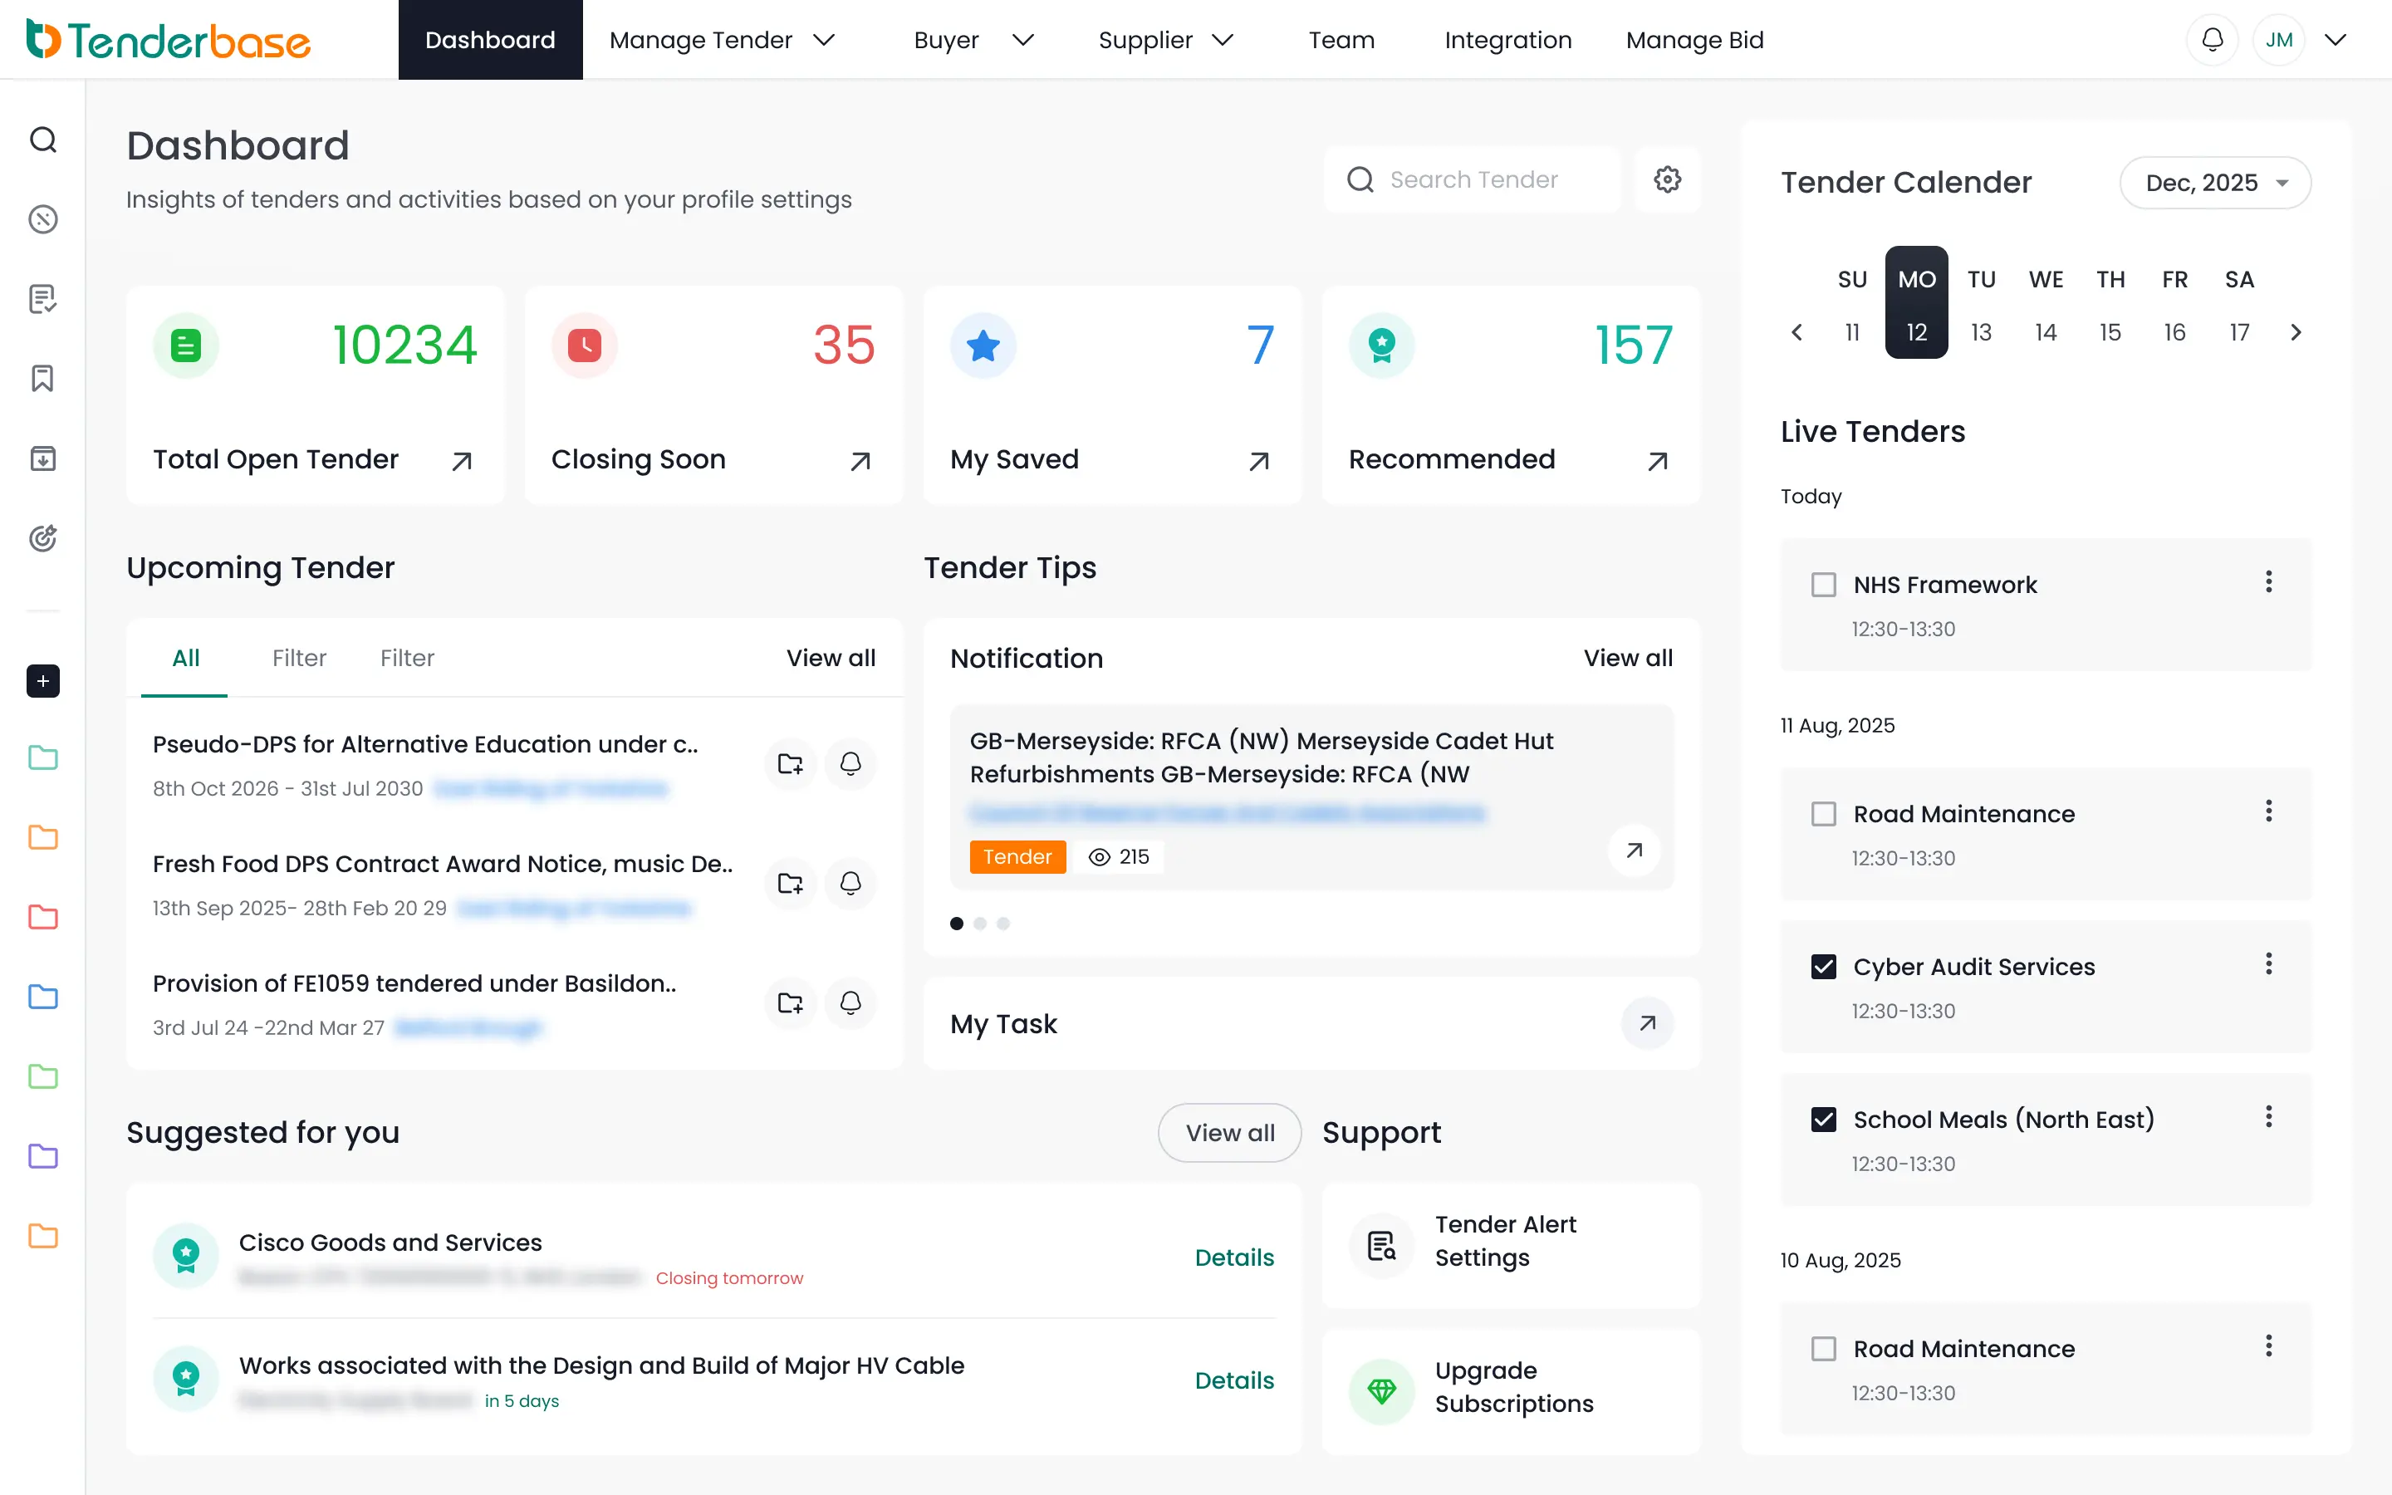Open the sidebar bookmark icon
Image resolution: width=2392 pixels, height=1495 pixels.
point(42,379)
